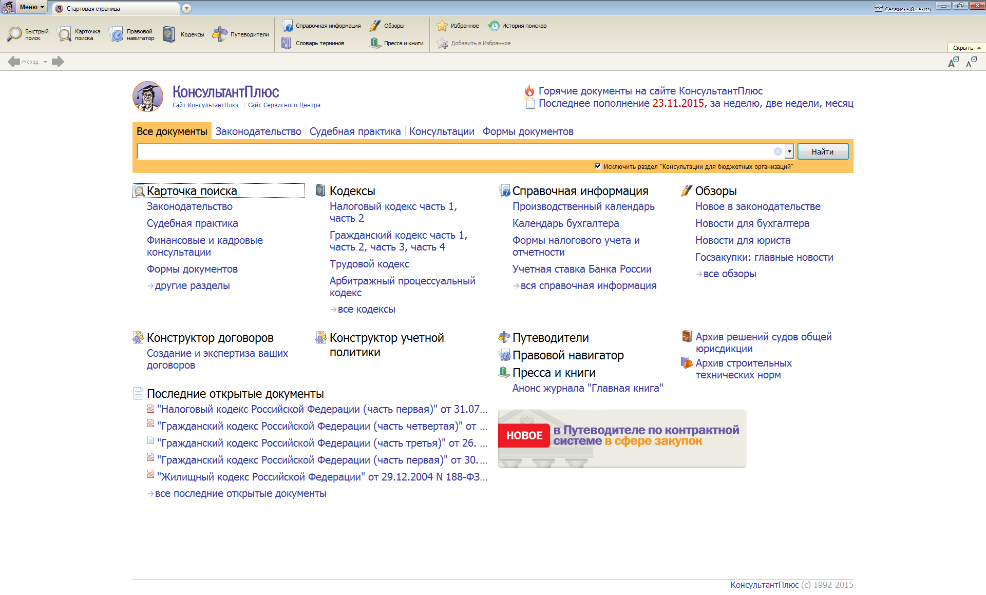Open Учетная ставка Банка России link

582,269
